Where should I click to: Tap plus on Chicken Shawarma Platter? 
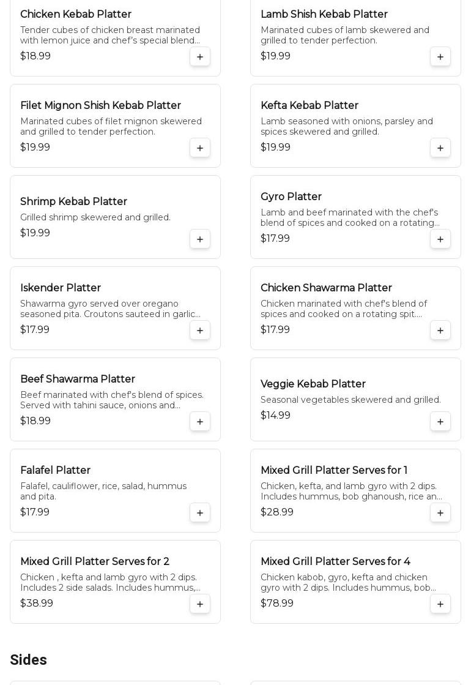point(440,331)
